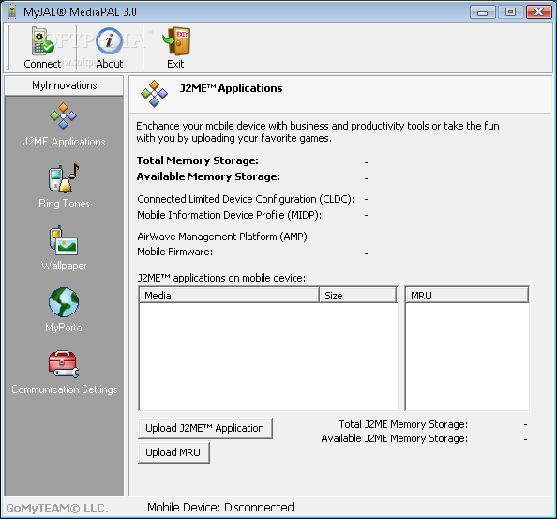Click the MRU list column header

point(467,296)
